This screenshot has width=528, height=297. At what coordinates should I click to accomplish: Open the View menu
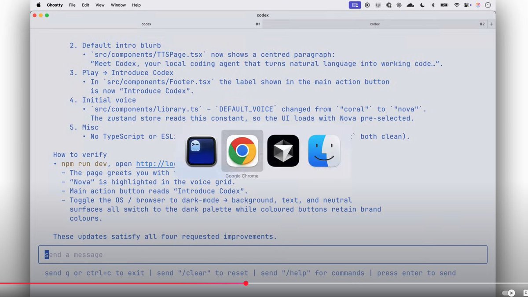click(100, 5)
